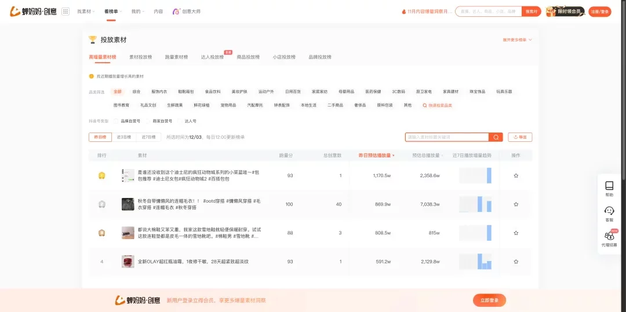
Task: Click 7-day trend chart for OLAY row
Action: [475, 262]
